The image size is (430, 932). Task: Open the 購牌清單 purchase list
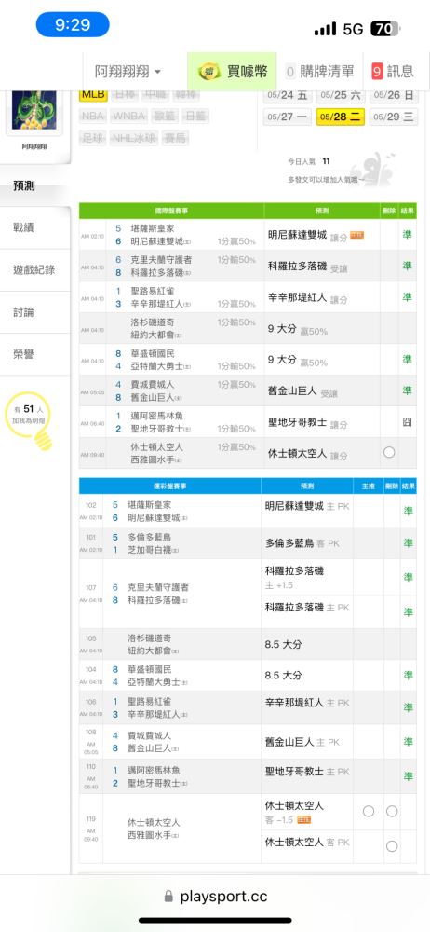pos(319,72)
